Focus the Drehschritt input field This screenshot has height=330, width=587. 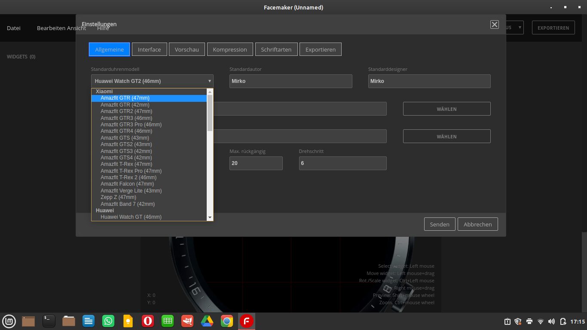[342, 163]
